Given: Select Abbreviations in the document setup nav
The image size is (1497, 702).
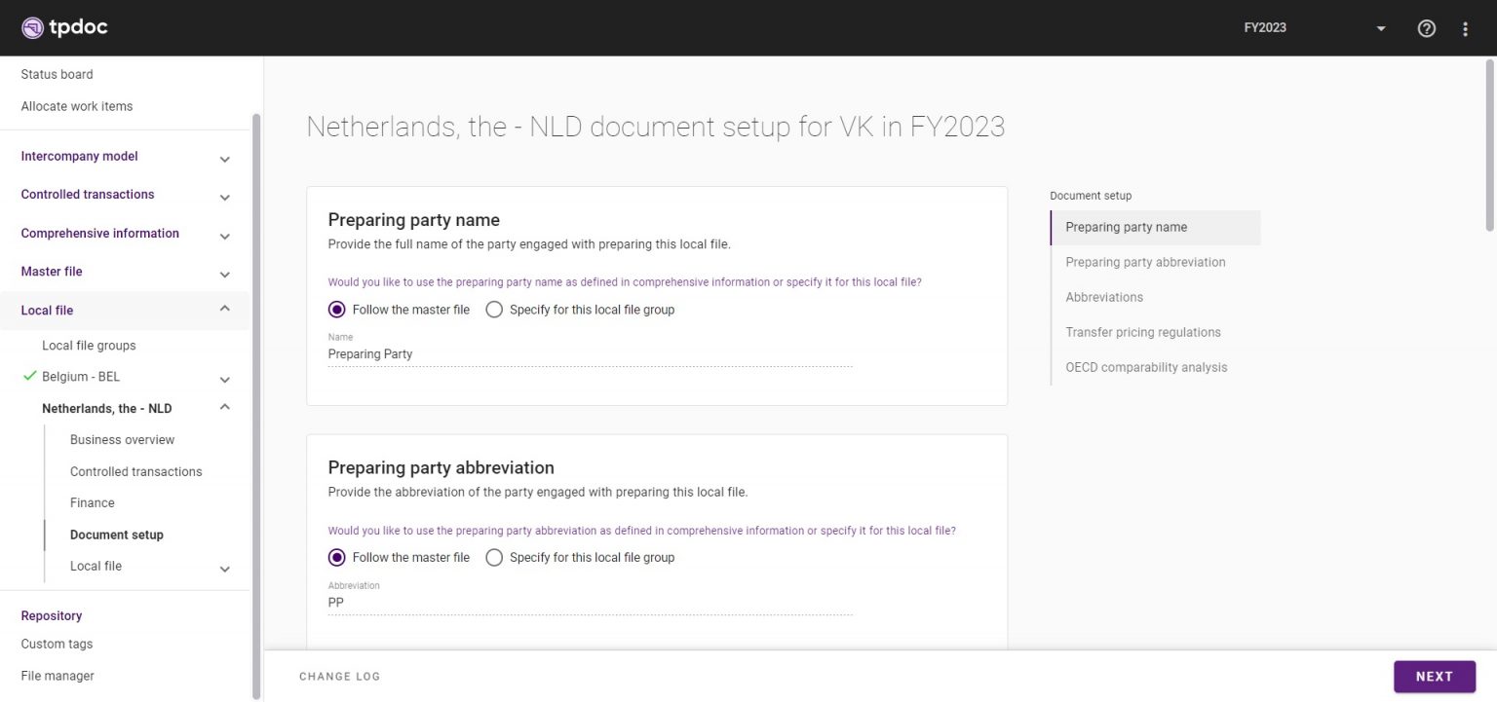Looking at the screenshot, I should tap(1104, 297).
